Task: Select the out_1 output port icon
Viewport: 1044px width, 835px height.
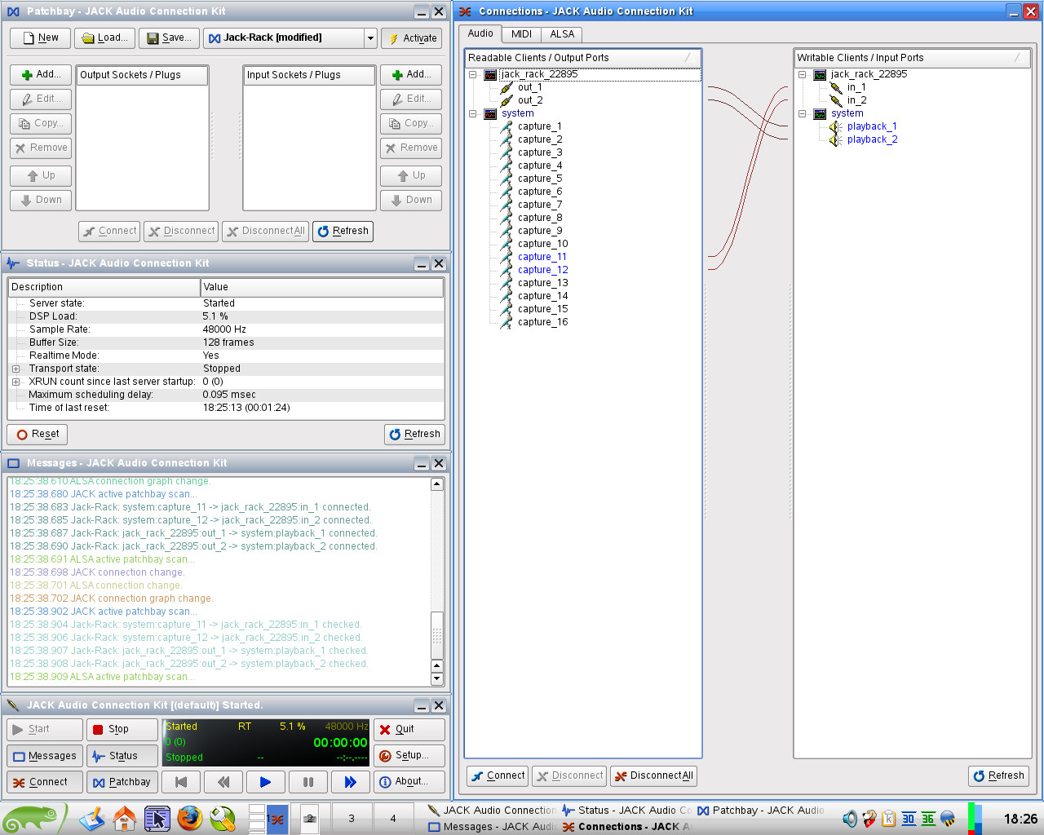Action: (x=507, y=87)
